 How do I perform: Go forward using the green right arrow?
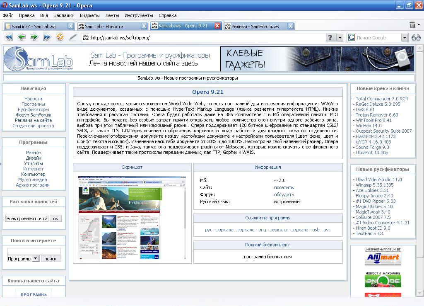pyautogui.click(x=34, y=37)
